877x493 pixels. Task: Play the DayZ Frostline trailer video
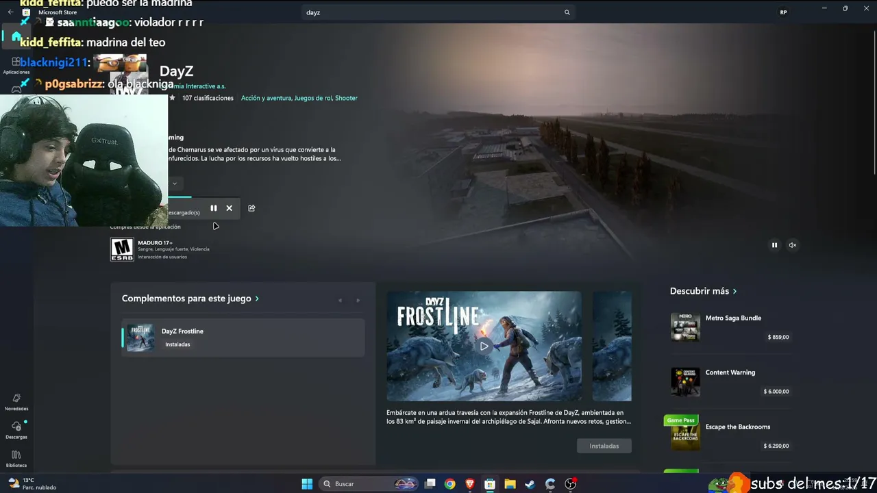pos(484,346)
